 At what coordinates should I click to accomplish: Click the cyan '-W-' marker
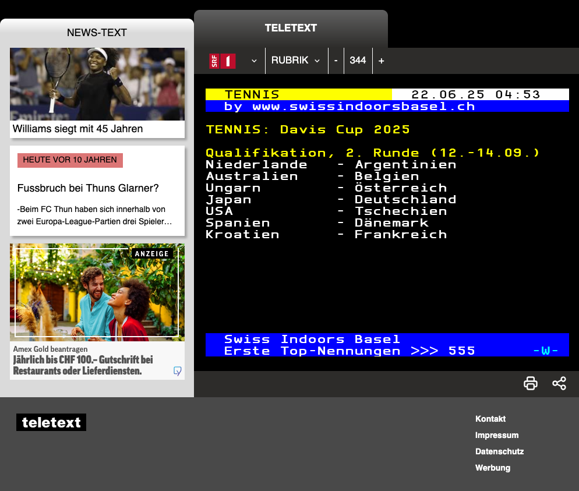(x=545, y=351)
